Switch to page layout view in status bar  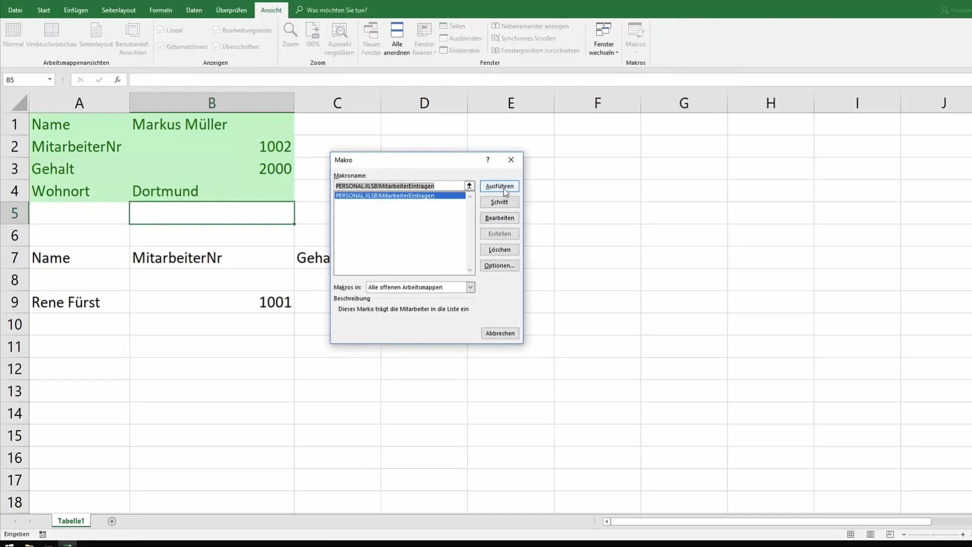click(x=870, y=534)
